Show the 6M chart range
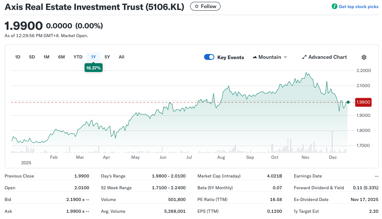This screenshot has width=382, height=219. tap(61, 57)
